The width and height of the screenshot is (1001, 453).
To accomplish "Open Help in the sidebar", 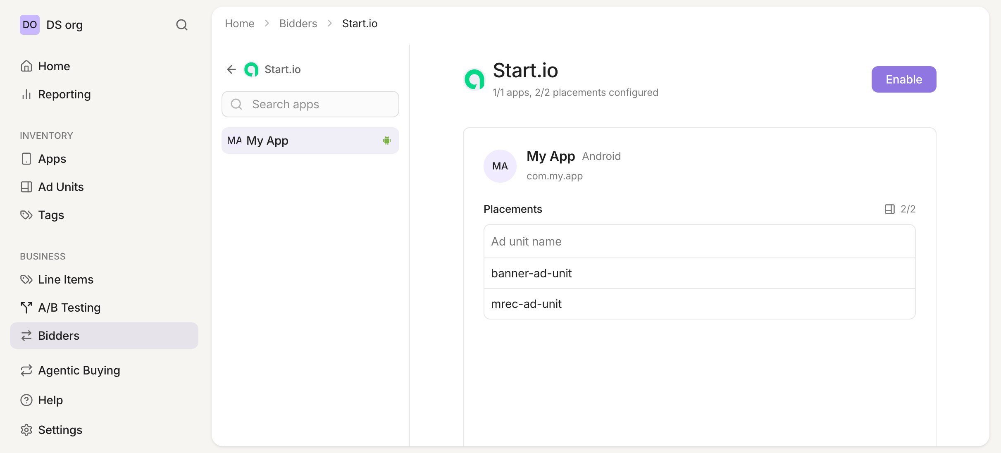I will pyautogui.click(x=104, y=400).
